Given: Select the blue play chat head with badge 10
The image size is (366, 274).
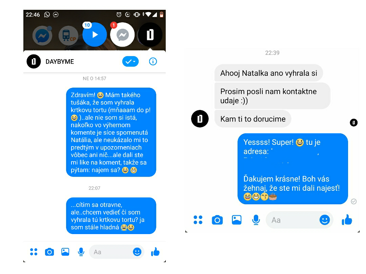Looking at the screenshot, I should [x=95, y=35].
